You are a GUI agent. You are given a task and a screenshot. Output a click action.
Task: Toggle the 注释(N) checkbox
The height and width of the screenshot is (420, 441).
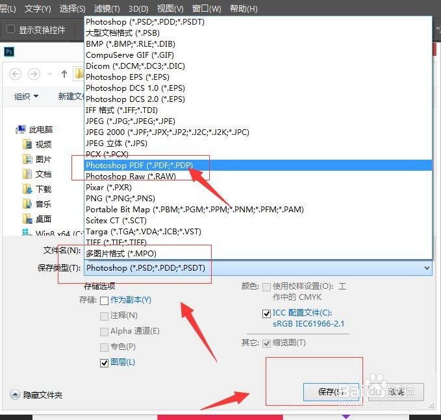point(104,316)
